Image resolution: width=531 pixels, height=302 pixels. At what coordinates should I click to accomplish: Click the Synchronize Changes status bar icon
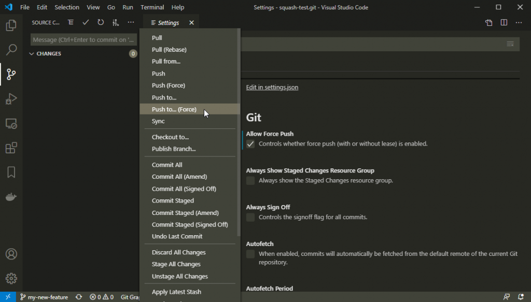(79, 297)
